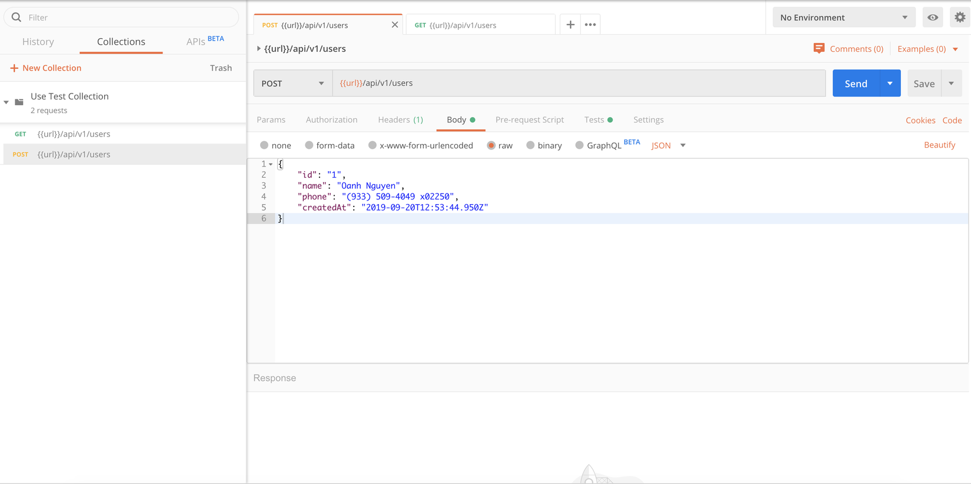This screenshot has width=971, height=484.
Task: Select the binary body type
Action: click(x=530, y=145)
